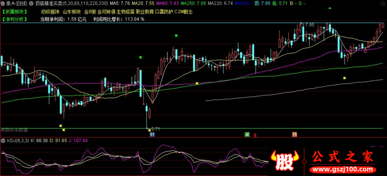Click the blue 财 financial report marker

152,134
